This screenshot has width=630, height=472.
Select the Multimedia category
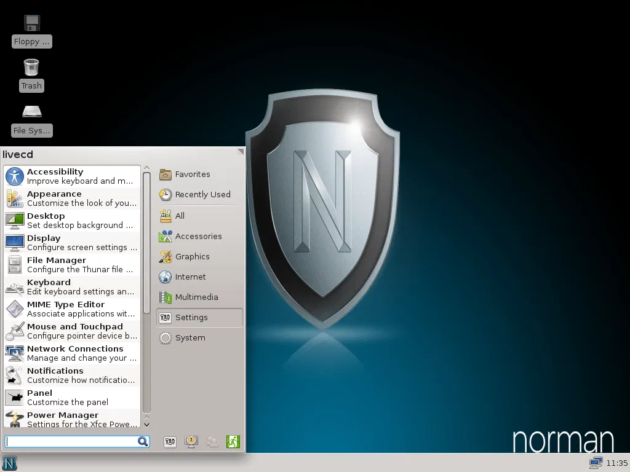coord(200,297)
